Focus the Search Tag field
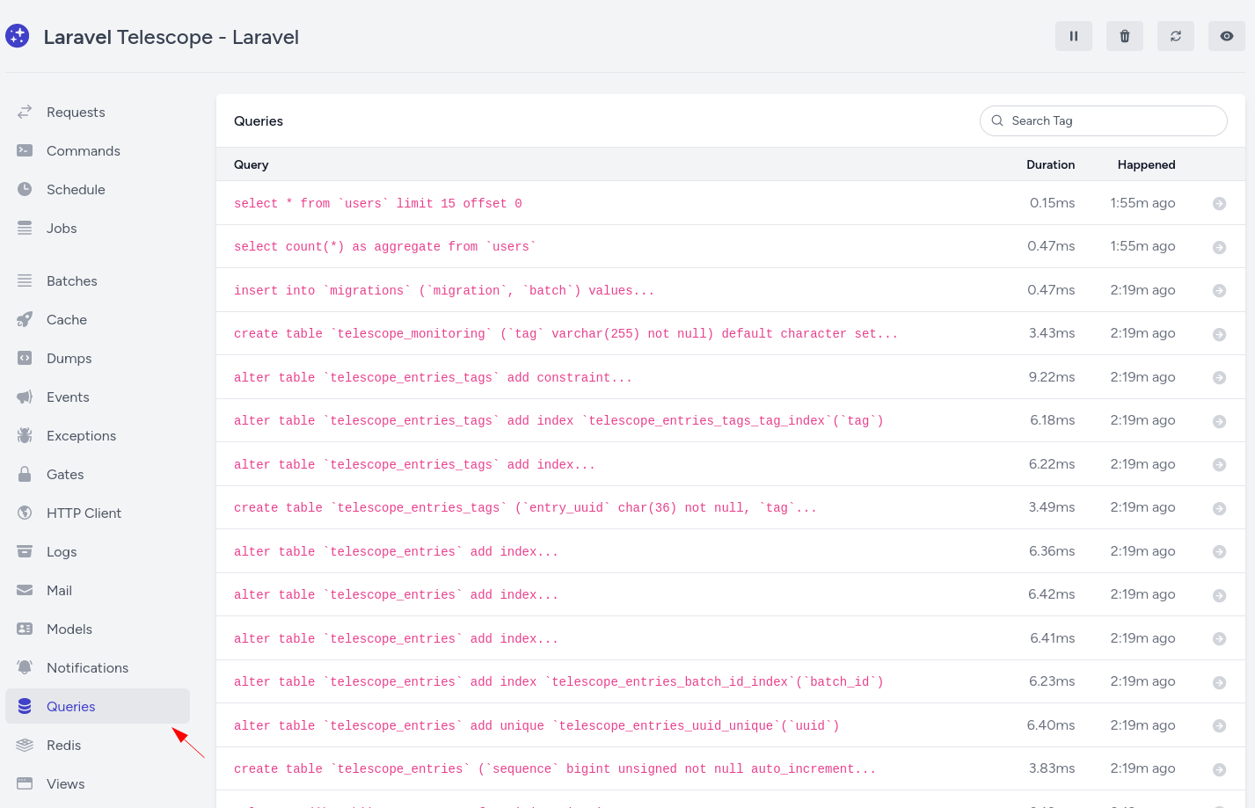This screenshot has width=1255, height=808. 1104,120
